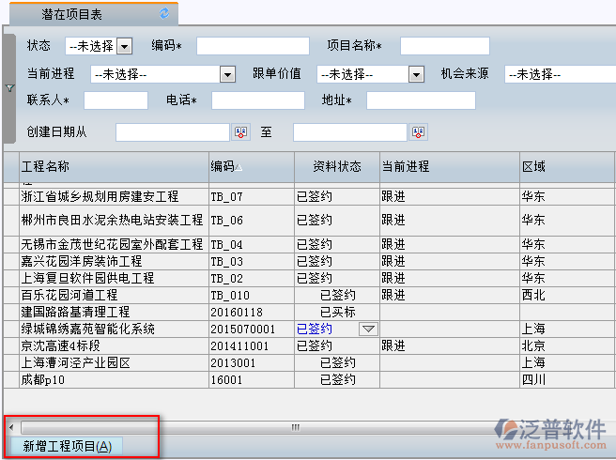616x460 pixels.
Task: Click the filter funnel icon on the left edge
Action: click(x=10, y=88)
